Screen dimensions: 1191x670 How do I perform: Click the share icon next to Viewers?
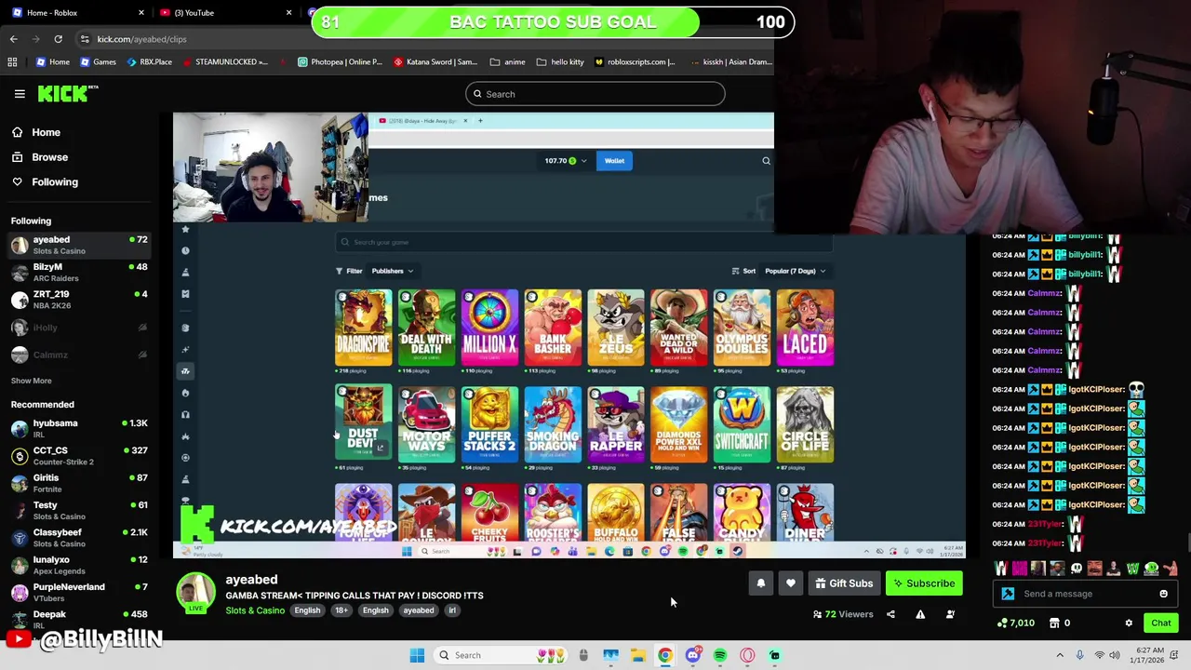pos(890,614)
